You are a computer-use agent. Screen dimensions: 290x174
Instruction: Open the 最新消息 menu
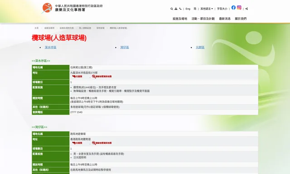pyautogui.click(x=225, y=19)
